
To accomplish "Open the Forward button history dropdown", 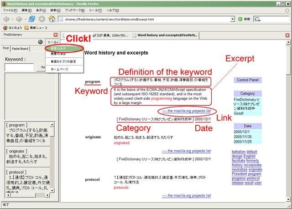I will [26, 19].
